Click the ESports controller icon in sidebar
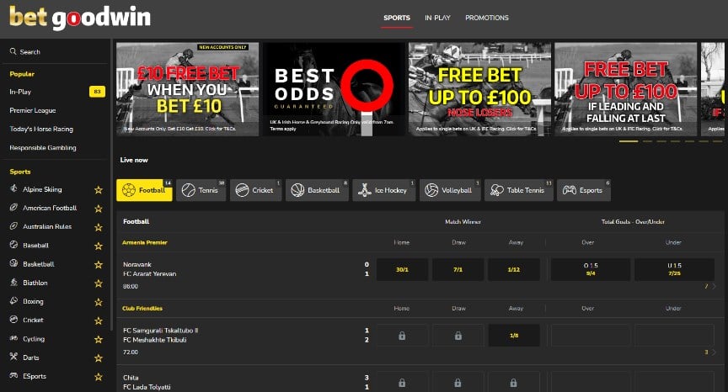This screenshot has width=728, height=392. [x=14, y=376]
